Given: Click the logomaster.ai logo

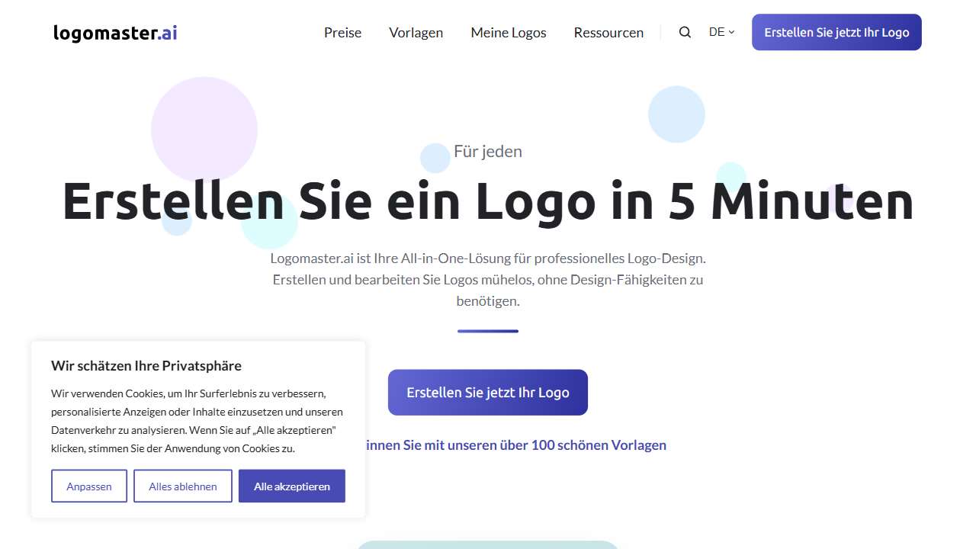Looking at the screenshot, I should tap(114, 32).
